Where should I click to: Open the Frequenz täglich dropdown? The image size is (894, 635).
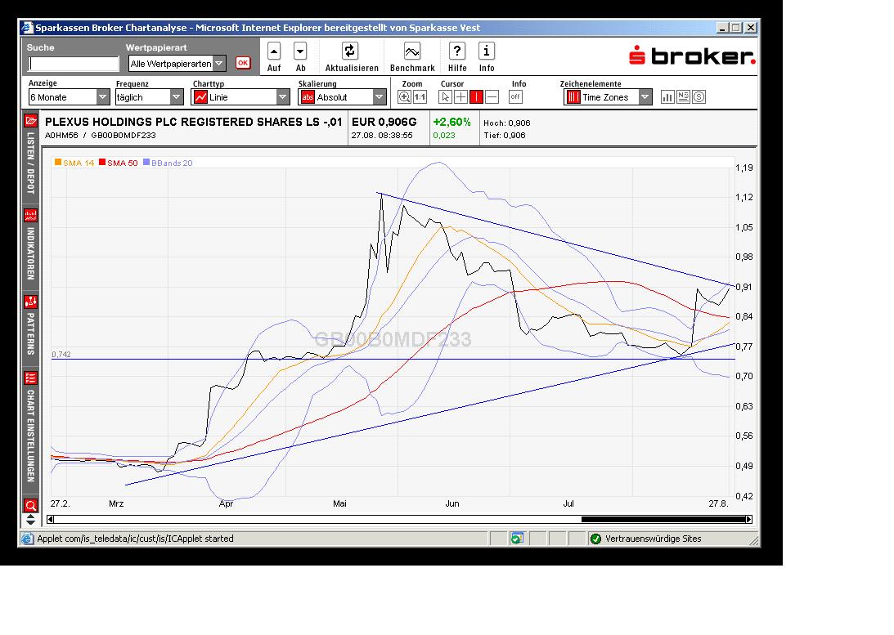(149, 97)
